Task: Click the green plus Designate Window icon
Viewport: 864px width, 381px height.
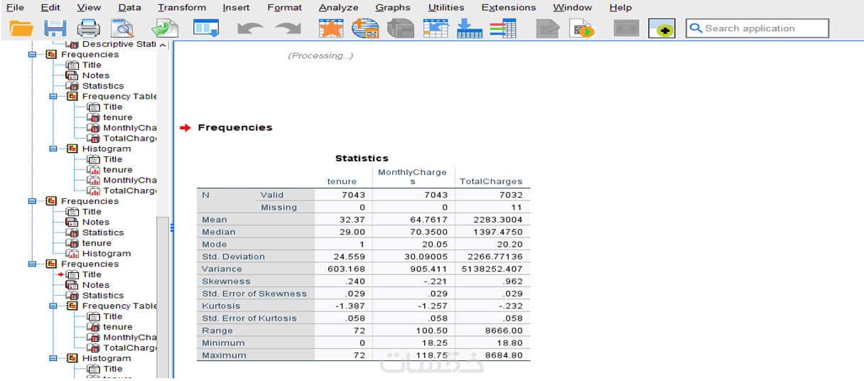Action: (661, 28)
